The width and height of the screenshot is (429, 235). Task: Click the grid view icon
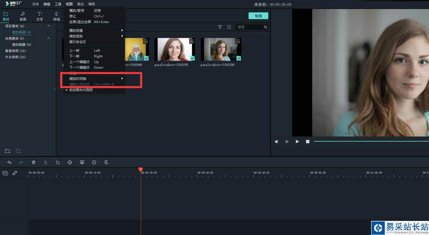pyautogui.click(x=229, y=27)
